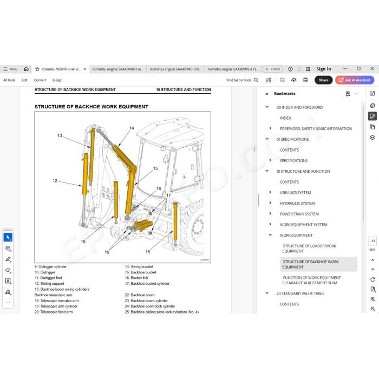
Task: Open page thumbnails icon in right rail
Action: click(x=373, y=127)
